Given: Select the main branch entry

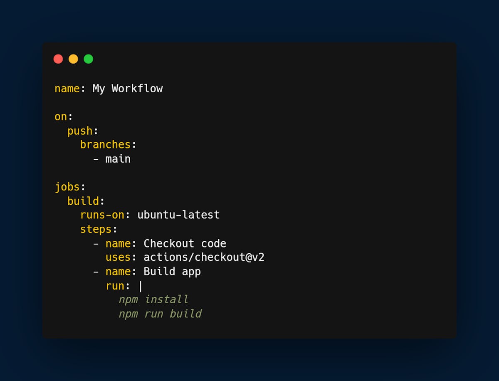Looking at the screenshot, I should (118, 158).
